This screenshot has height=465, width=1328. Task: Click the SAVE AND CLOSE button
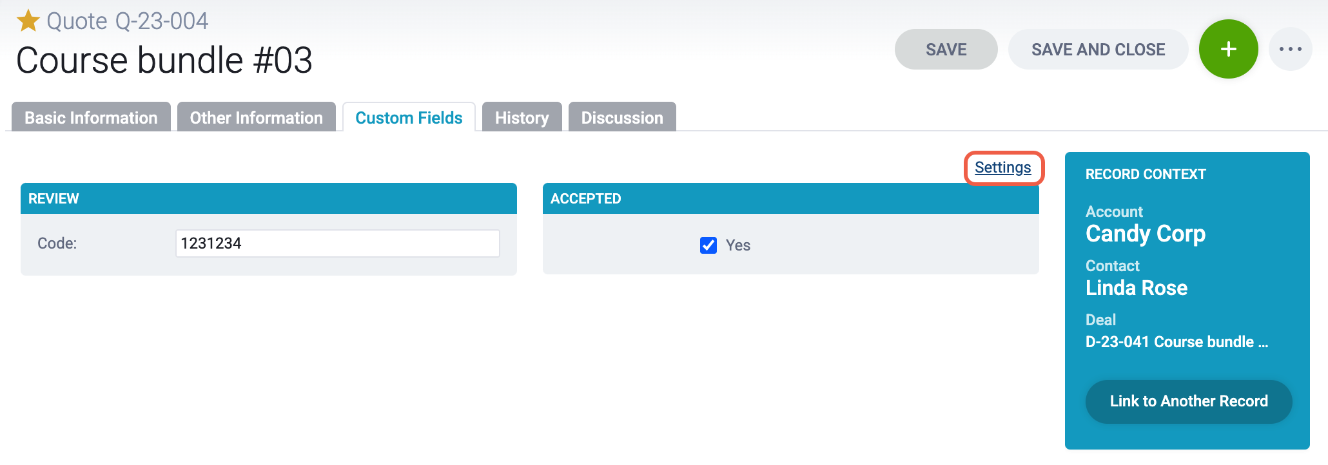[x=1098, y=50]
